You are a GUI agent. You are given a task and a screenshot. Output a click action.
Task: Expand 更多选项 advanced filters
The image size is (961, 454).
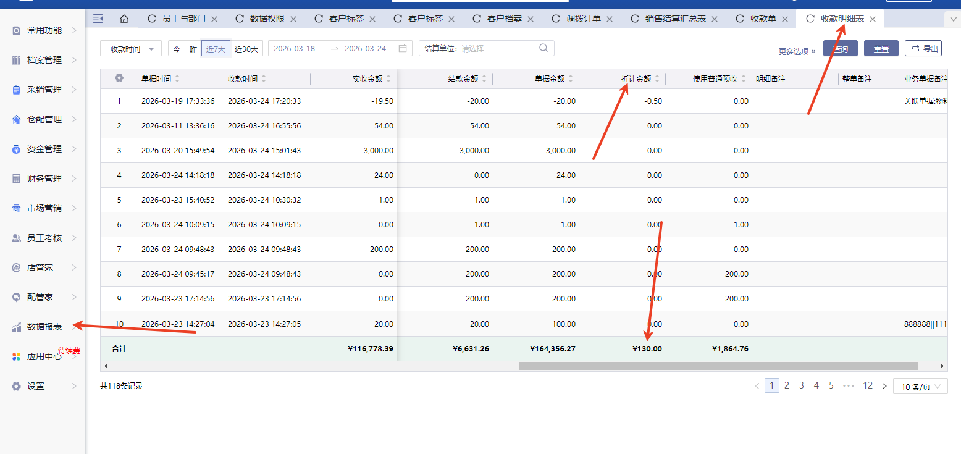click(797, 51)
